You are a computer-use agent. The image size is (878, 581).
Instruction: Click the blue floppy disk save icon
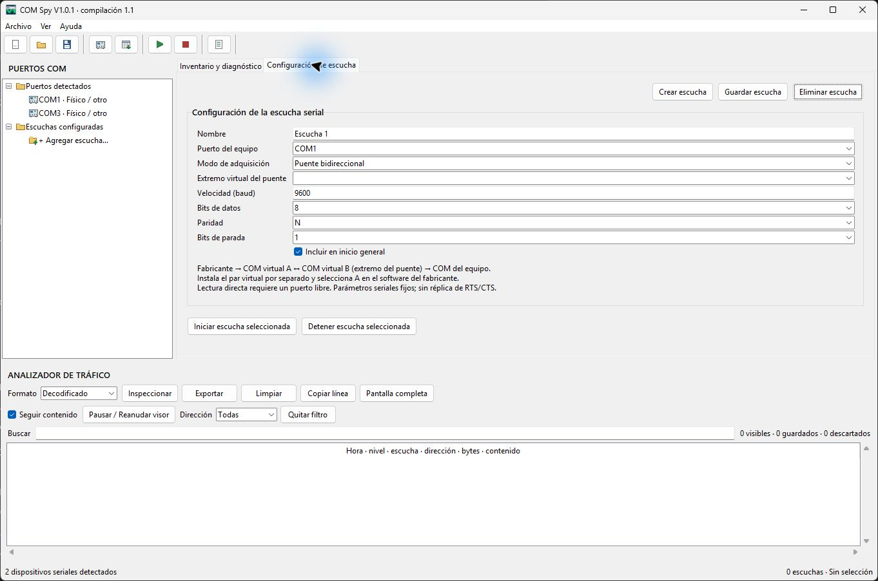[x=67, y=44]
